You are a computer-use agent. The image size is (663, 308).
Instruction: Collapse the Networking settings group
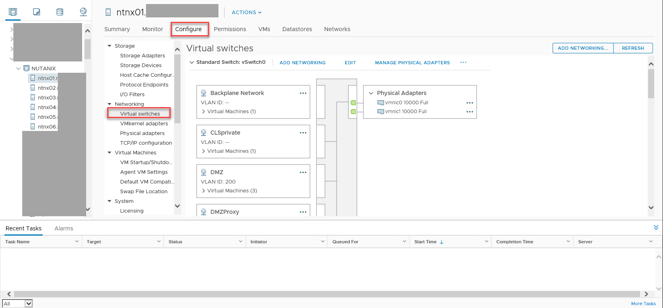click(x=109, y=104)
